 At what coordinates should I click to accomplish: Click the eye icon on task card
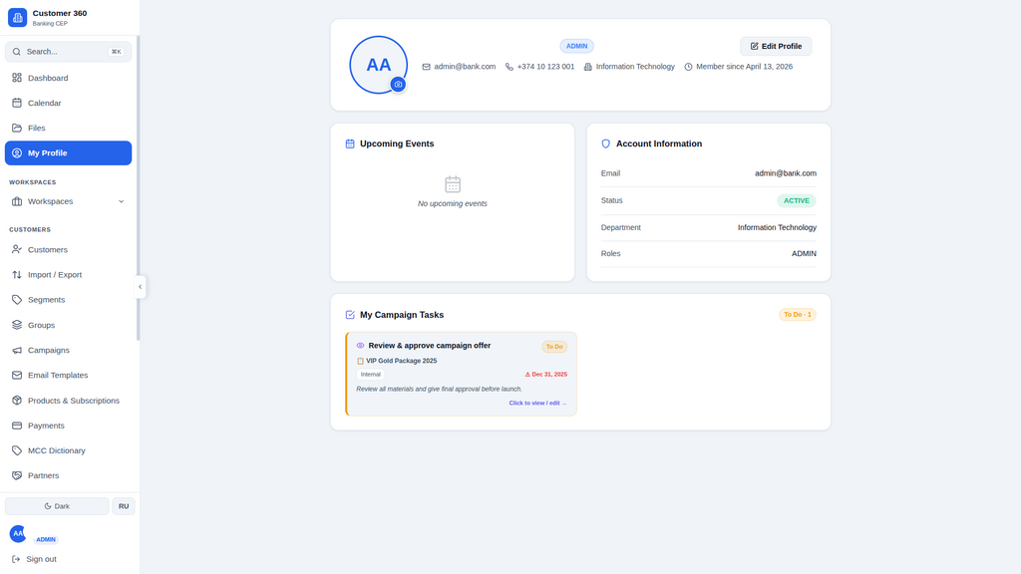(360, 346)
